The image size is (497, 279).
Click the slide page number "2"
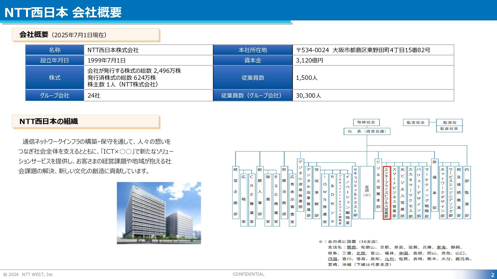point(492,275)
